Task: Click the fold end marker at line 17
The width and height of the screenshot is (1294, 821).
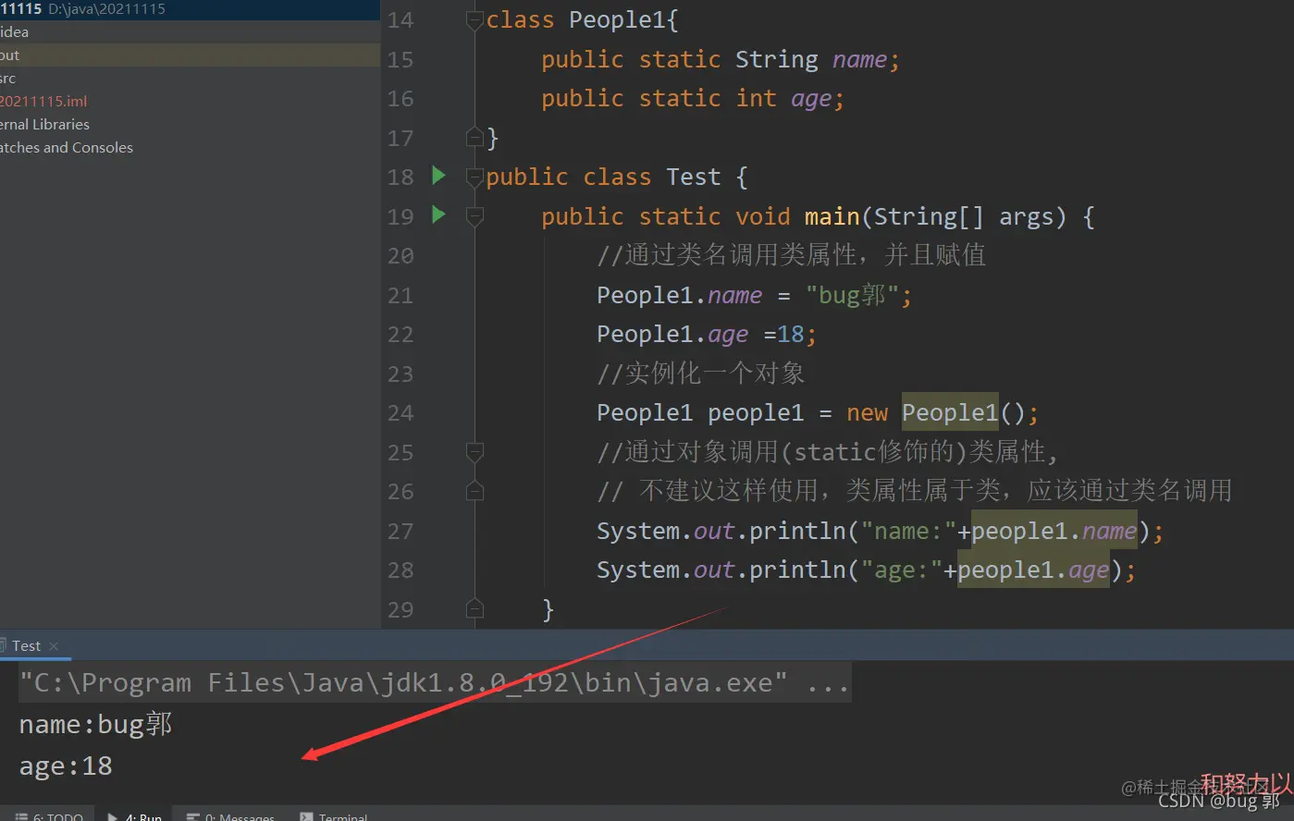Action: 474,138
